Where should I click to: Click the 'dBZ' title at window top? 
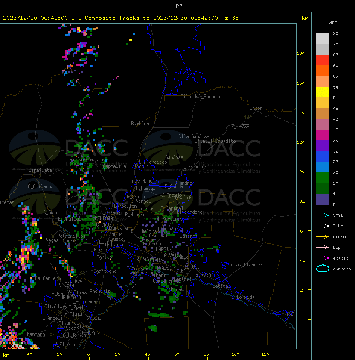pos(177,6)
